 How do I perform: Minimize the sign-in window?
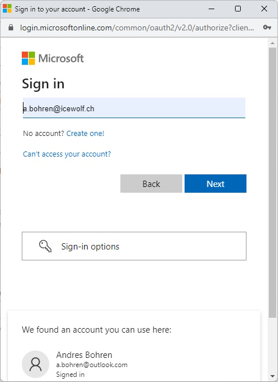212,9
